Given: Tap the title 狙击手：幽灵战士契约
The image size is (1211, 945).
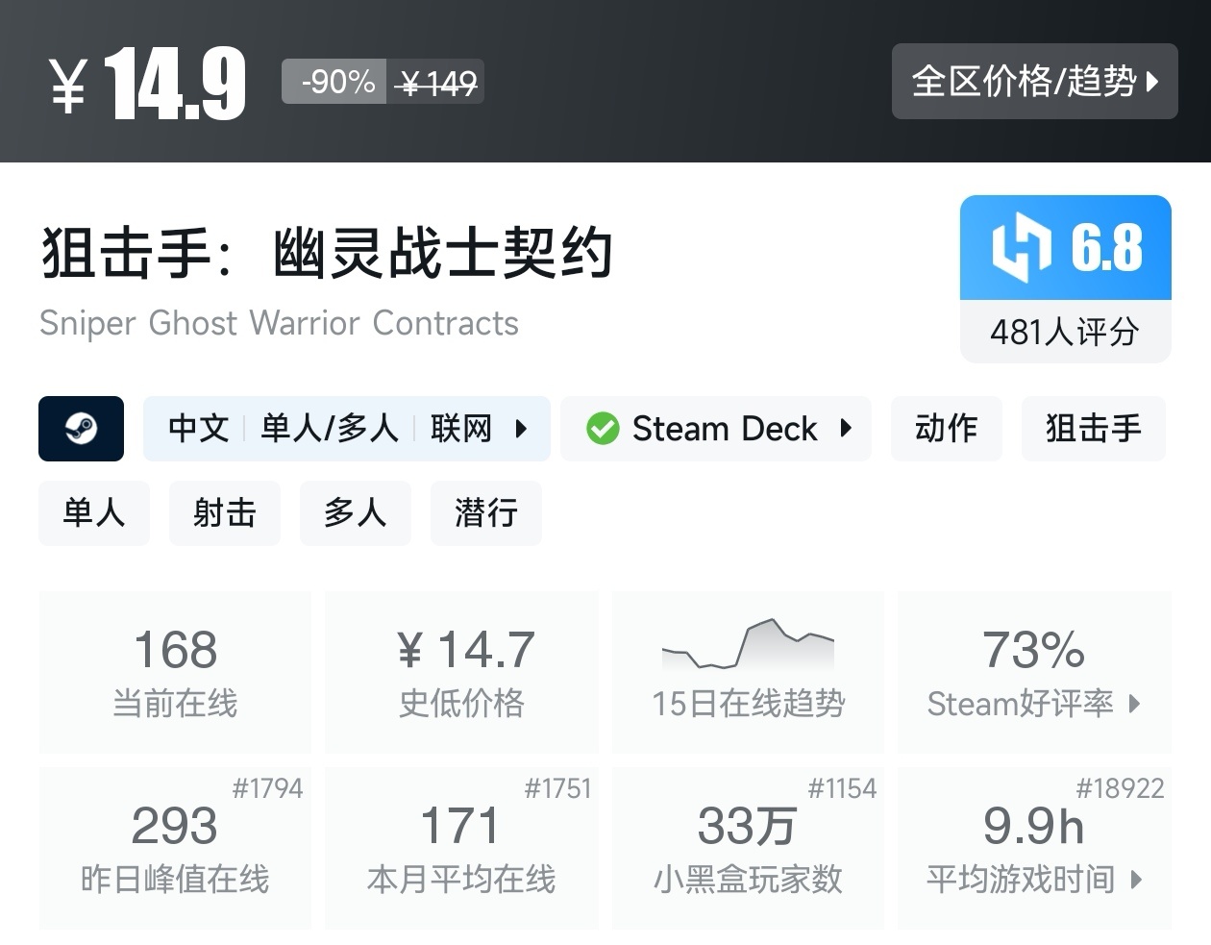Looking at the screenshot, I should [x=327, y=253].
